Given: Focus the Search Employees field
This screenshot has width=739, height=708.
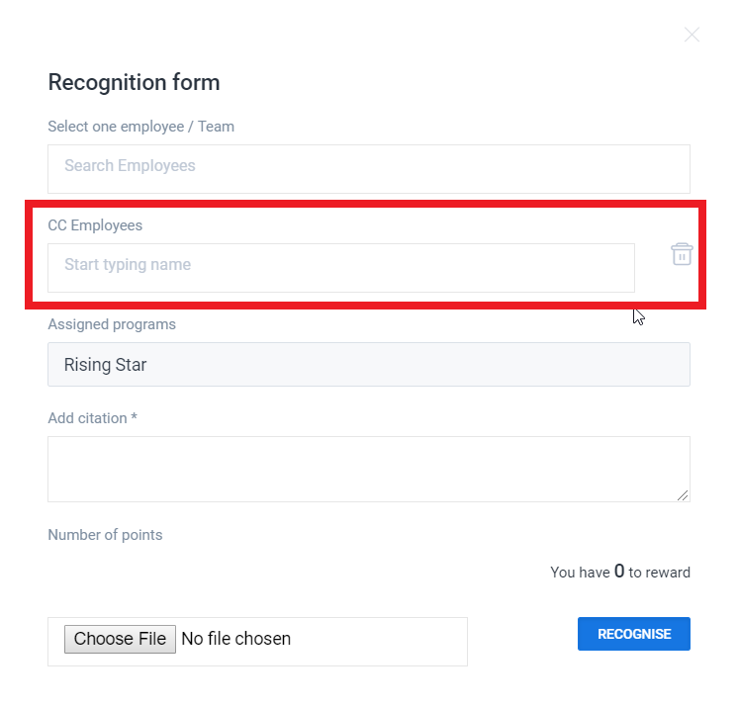Looking at the screenshot, I should (x=368, y=166).
